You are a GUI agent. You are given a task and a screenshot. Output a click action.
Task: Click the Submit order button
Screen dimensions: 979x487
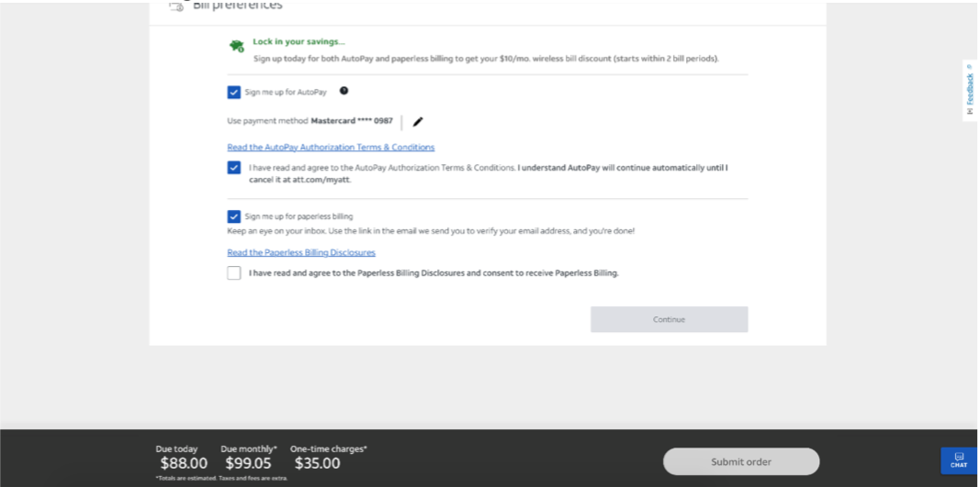coord(741,462)
